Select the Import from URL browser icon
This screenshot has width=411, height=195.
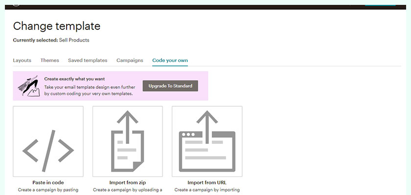207,141
